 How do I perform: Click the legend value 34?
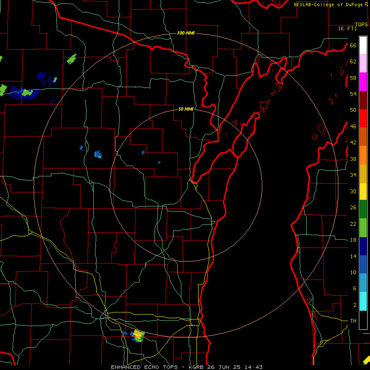click(x=353, y=175)
